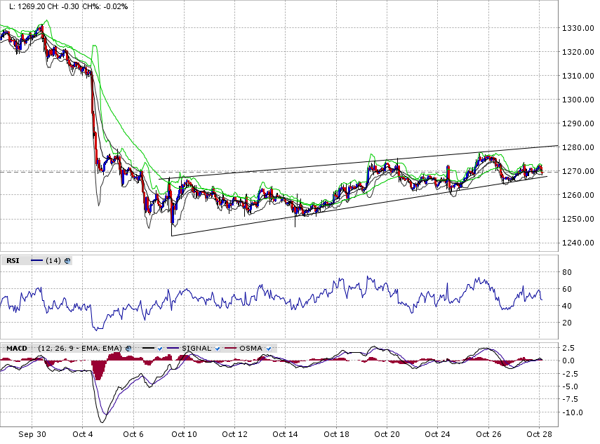Image resolution: width=600 pixels, height=444 pixels.
Task: Open RSI indicator settings globe icon
Action: (67, 261)
